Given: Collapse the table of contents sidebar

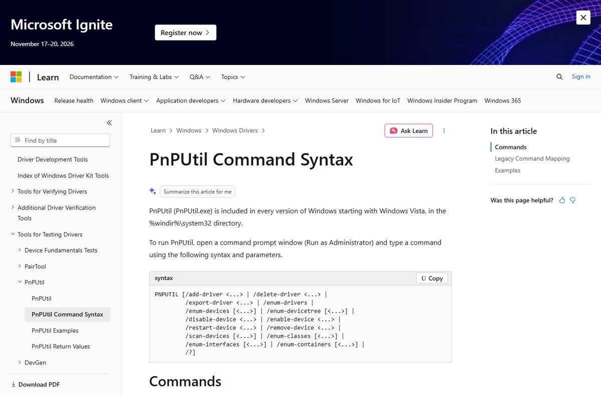Looking at the screenshot, I should pos(109,122).
